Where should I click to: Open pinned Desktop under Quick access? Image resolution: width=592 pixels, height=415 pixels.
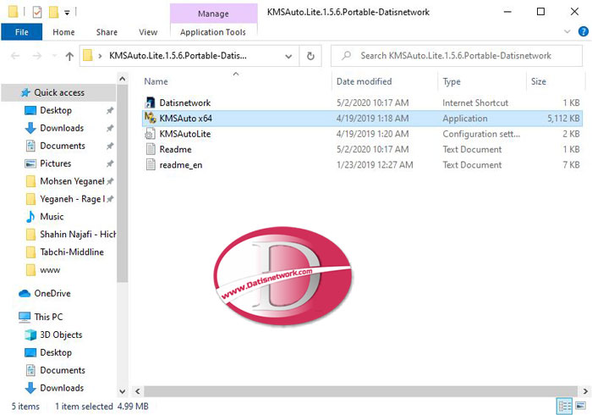pyautogui.click(x=56, y=110)
